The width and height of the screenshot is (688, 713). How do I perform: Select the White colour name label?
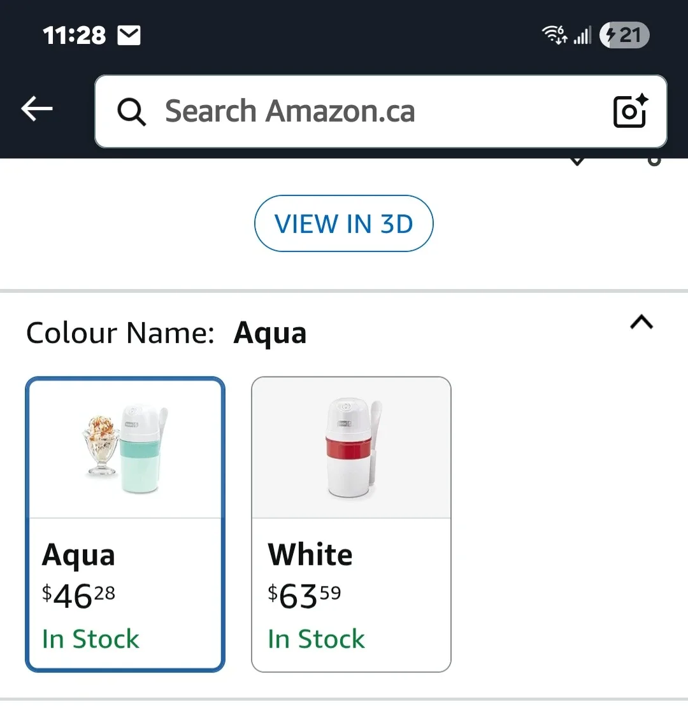pos(310,555)
